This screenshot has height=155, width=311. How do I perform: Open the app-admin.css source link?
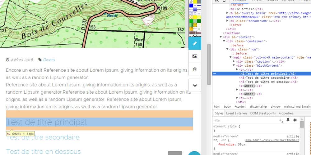click(x=272, y=140)
